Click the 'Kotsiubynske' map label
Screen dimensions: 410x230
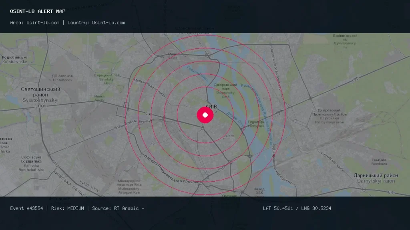pos(15,62)
